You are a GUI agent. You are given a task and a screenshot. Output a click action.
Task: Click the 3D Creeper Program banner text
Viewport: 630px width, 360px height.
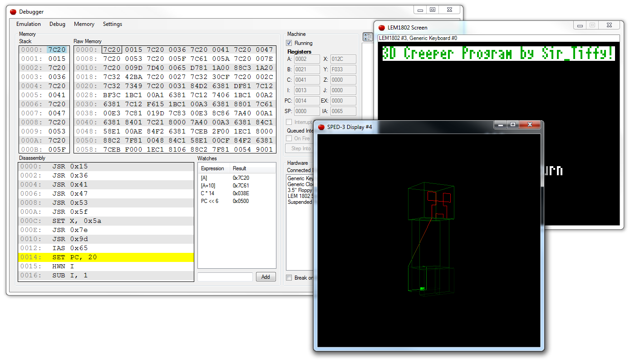498,53
